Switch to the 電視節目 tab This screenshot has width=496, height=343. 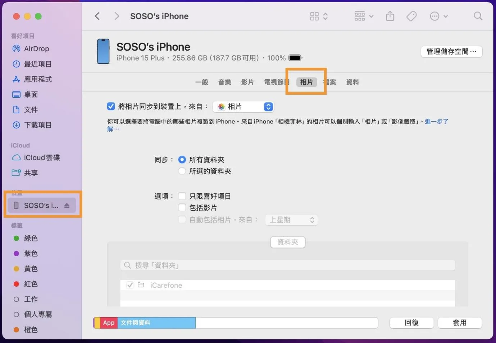pyautogui.click(x=277, y=82)
